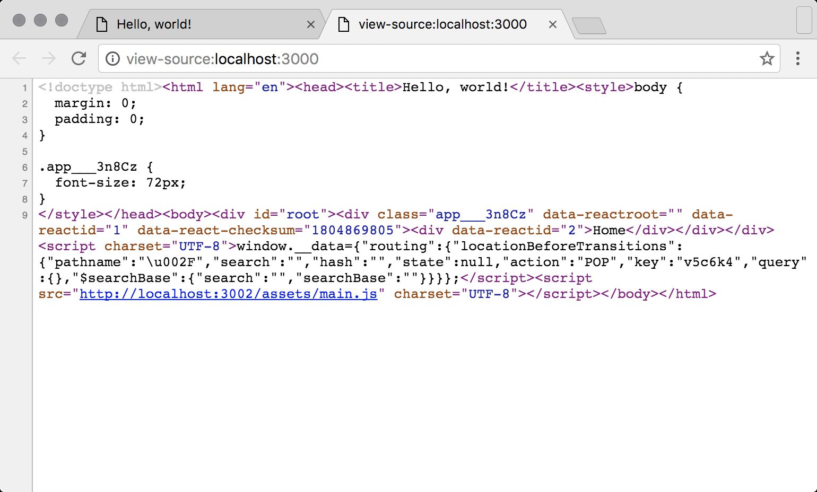
Task: Open the localhost:3002/assets/main.js link
Action: (x=228, y=294)
